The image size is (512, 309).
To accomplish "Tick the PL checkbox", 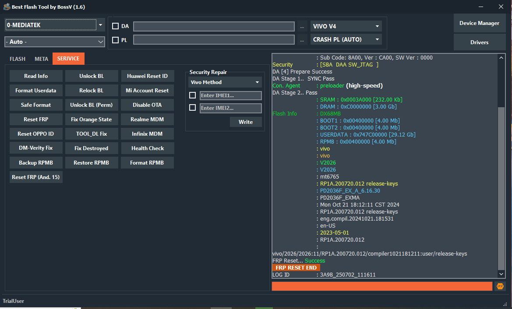I will pyautogui.click(x=116, y=40).
